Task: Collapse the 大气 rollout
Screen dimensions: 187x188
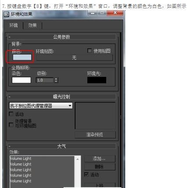Action: 62,146
